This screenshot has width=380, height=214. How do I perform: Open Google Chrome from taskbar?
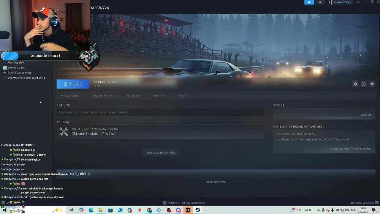point(149,210)
